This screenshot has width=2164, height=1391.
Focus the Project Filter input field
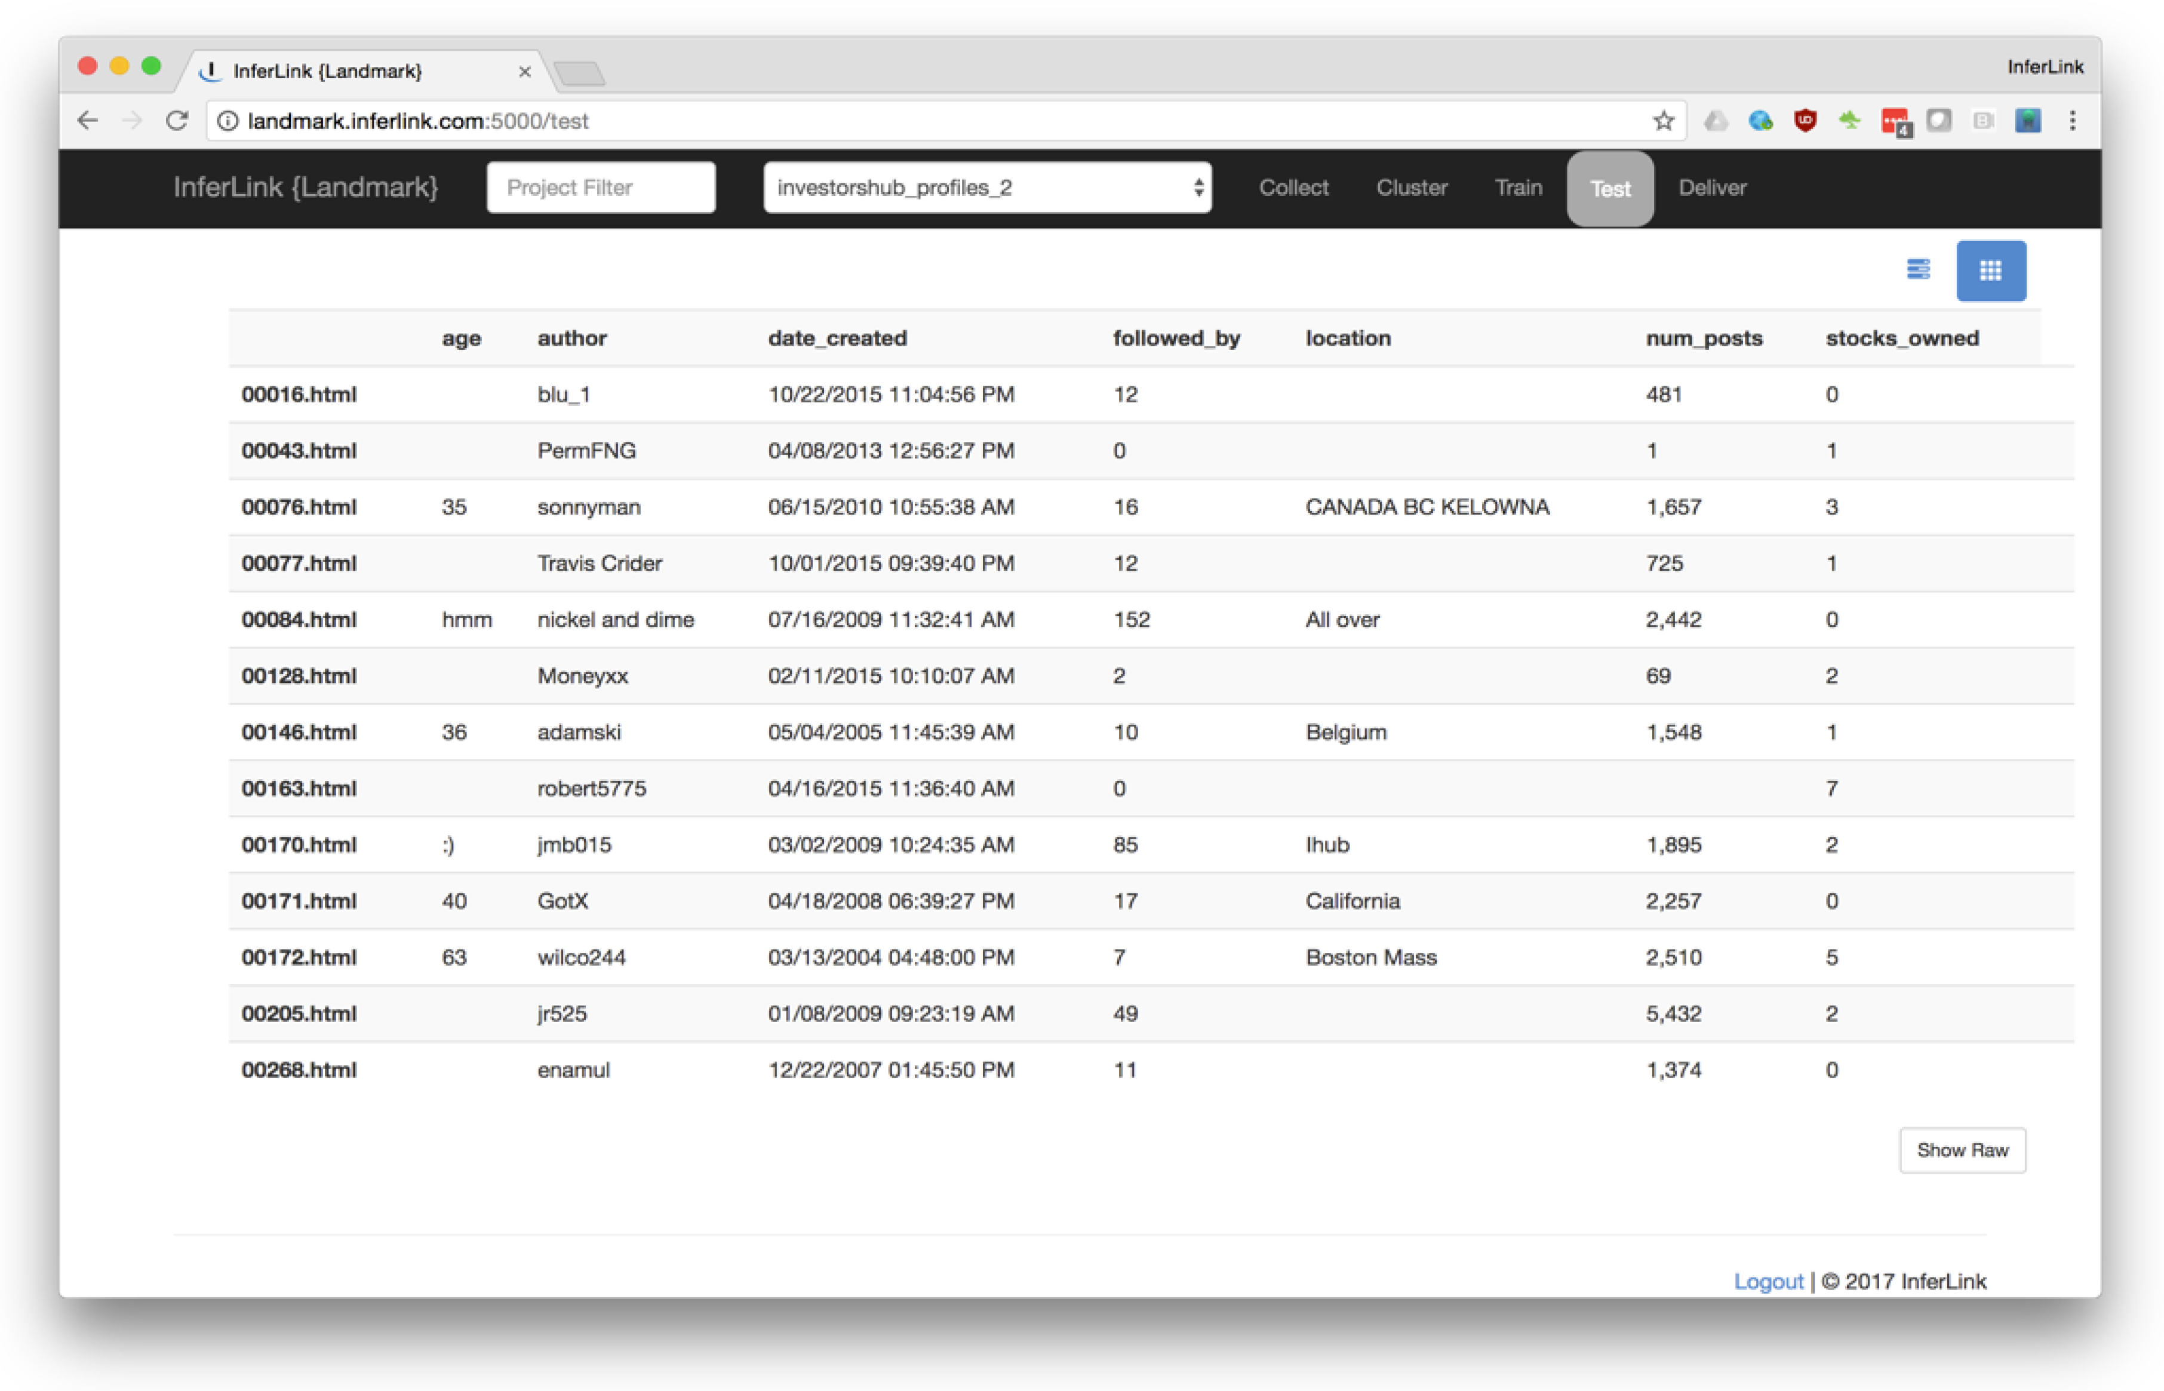(601, 187)
